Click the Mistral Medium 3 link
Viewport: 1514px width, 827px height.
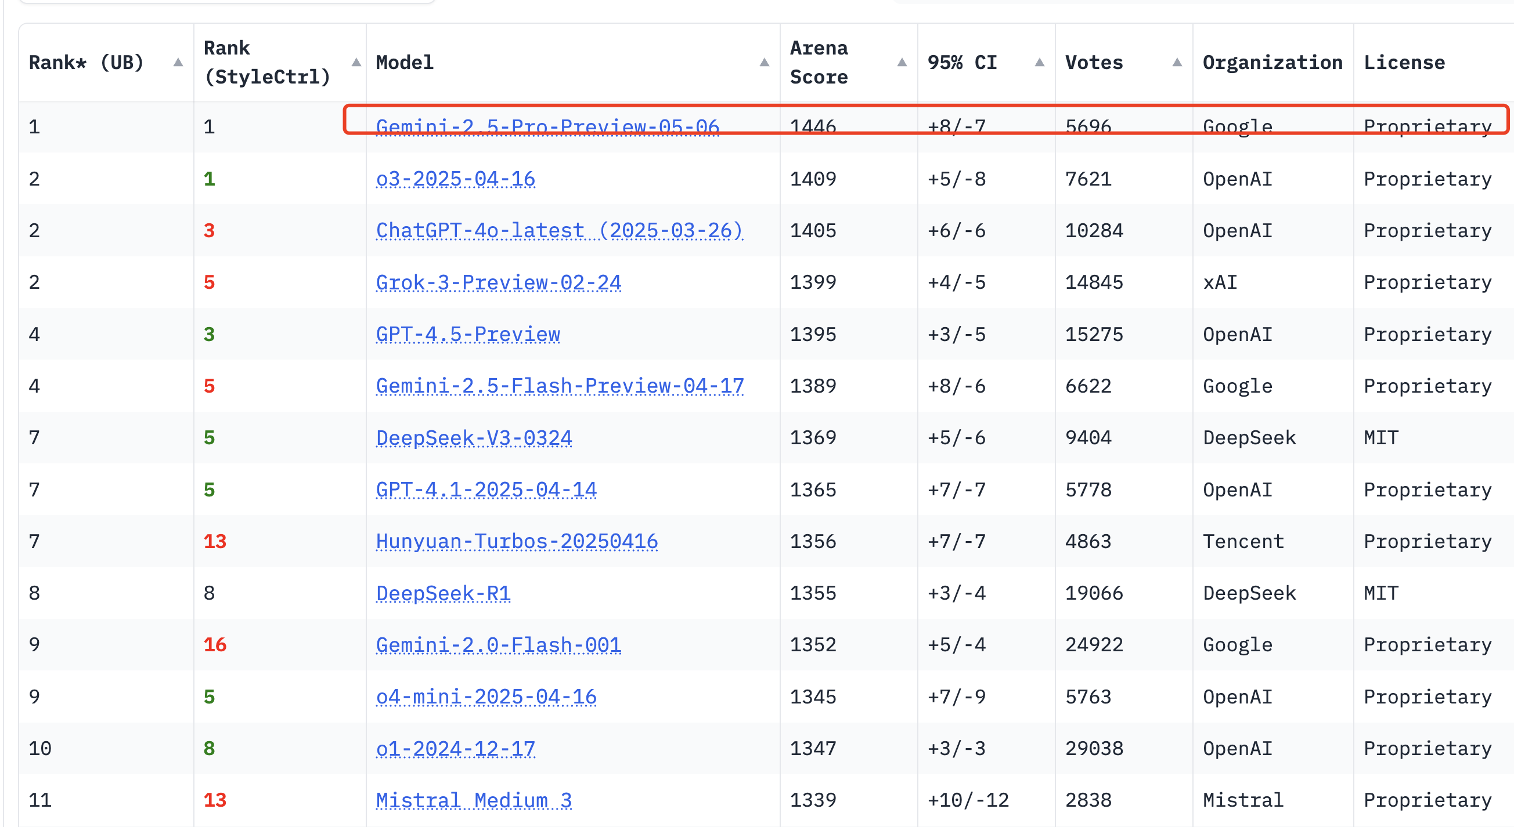coord(474,800)
